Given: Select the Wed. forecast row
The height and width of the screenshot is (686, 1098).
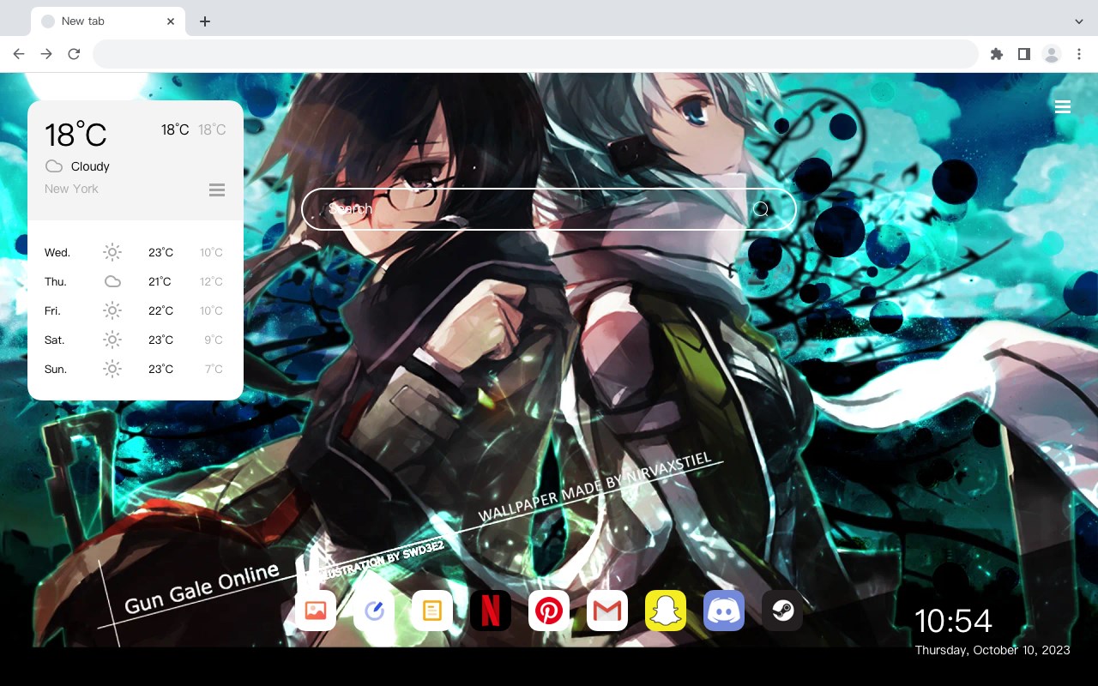Looking at the screenshot, I should (x=136, y=252).
